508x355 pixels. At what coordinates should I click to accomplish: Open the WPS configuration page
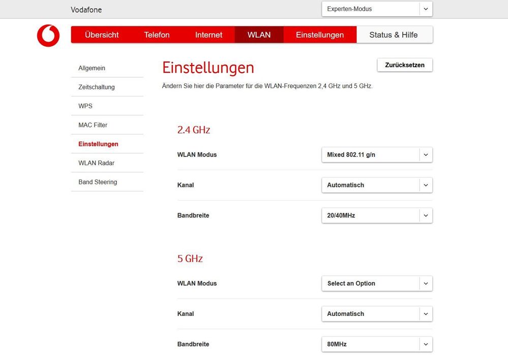[x=85, y=106]
